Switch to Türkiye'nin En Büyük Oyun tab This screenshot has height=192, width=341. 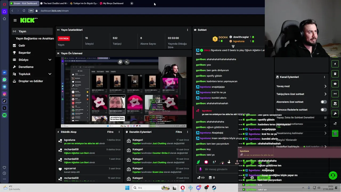coord(84,3)
